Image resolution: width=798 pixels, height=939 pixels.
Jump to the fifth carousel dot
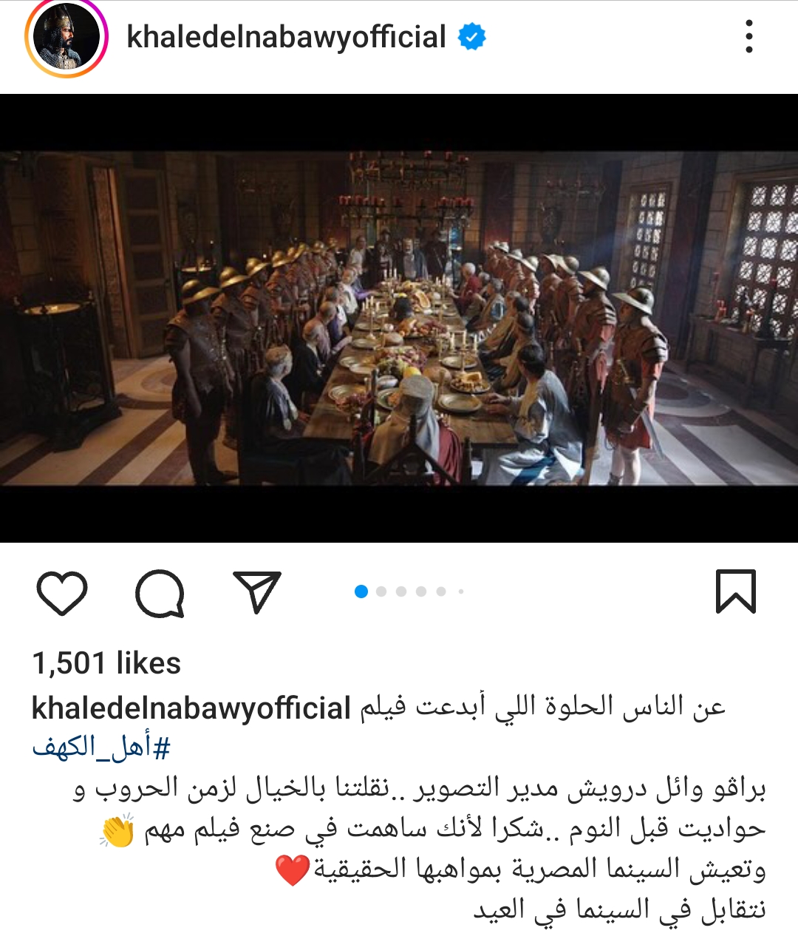pyautogui.click(x=441, y=591)
